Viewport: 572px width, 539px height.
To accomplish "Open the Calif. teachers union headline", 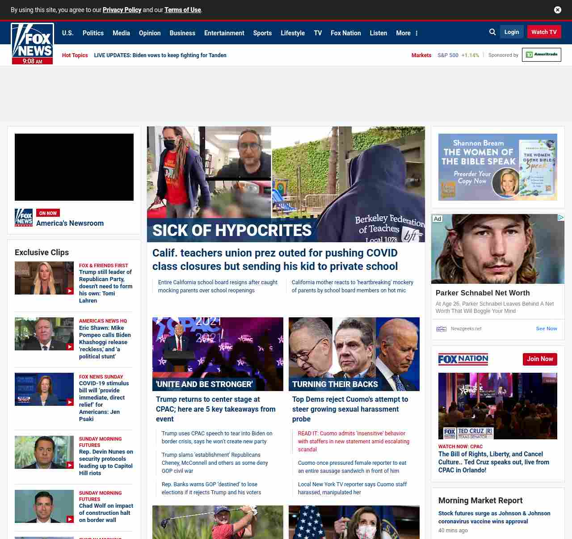I will (275, 259).
